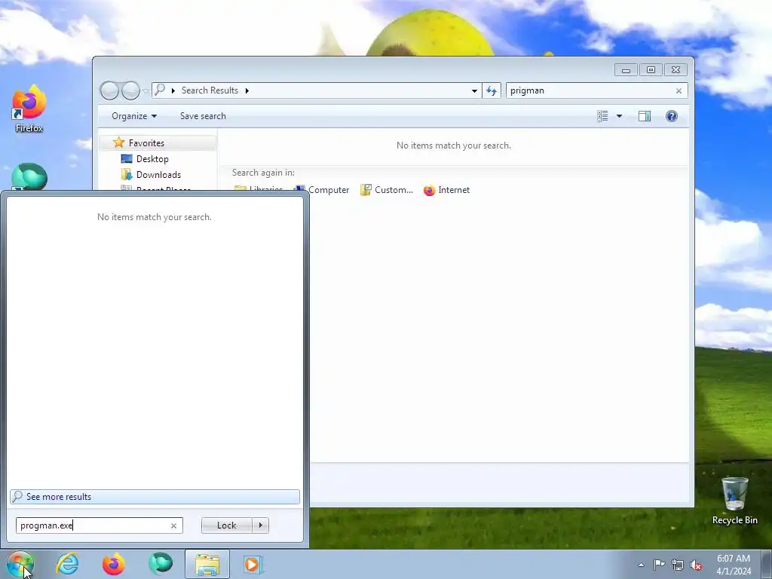Viewport: 772px width, 579px height.
Task: Search again on the Internet
Action: pyautogui.click(x=446, y=190)
